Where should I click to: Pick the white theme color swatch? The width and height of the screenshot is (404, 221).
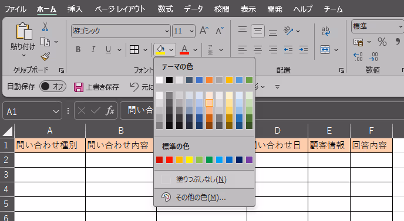[x=160, y=80]
